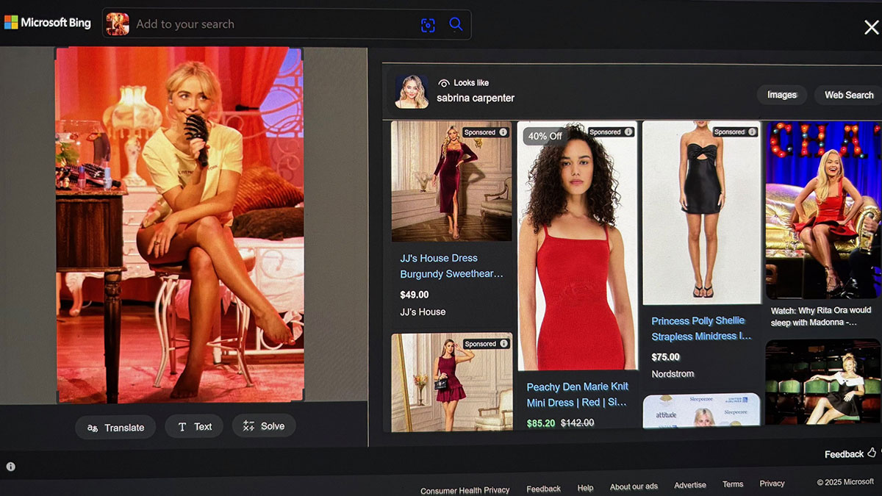Switch to the Images tab
Screen dimensions: 882x496
coord(782,95)
